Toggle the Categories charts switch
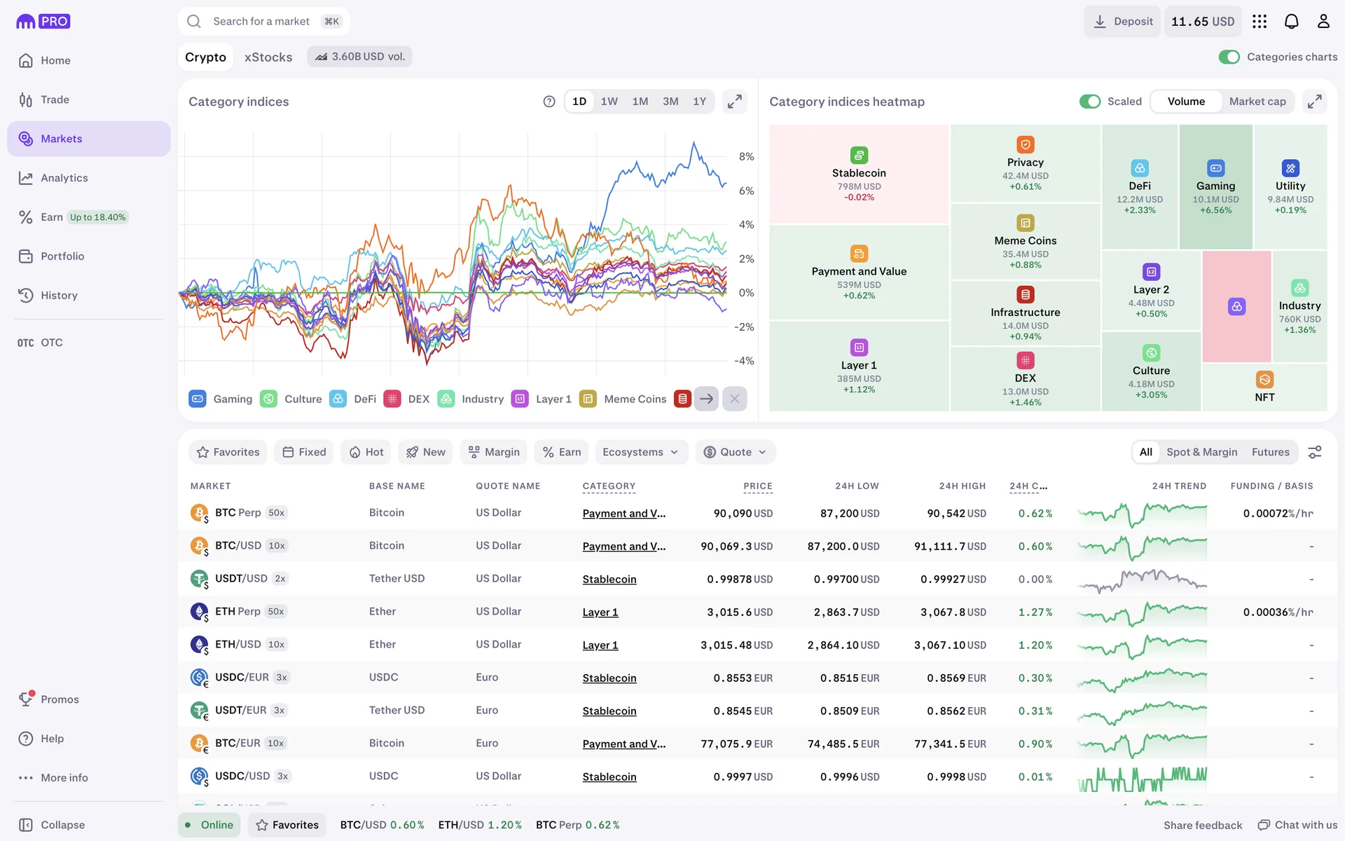 [x=1229, y=57]
